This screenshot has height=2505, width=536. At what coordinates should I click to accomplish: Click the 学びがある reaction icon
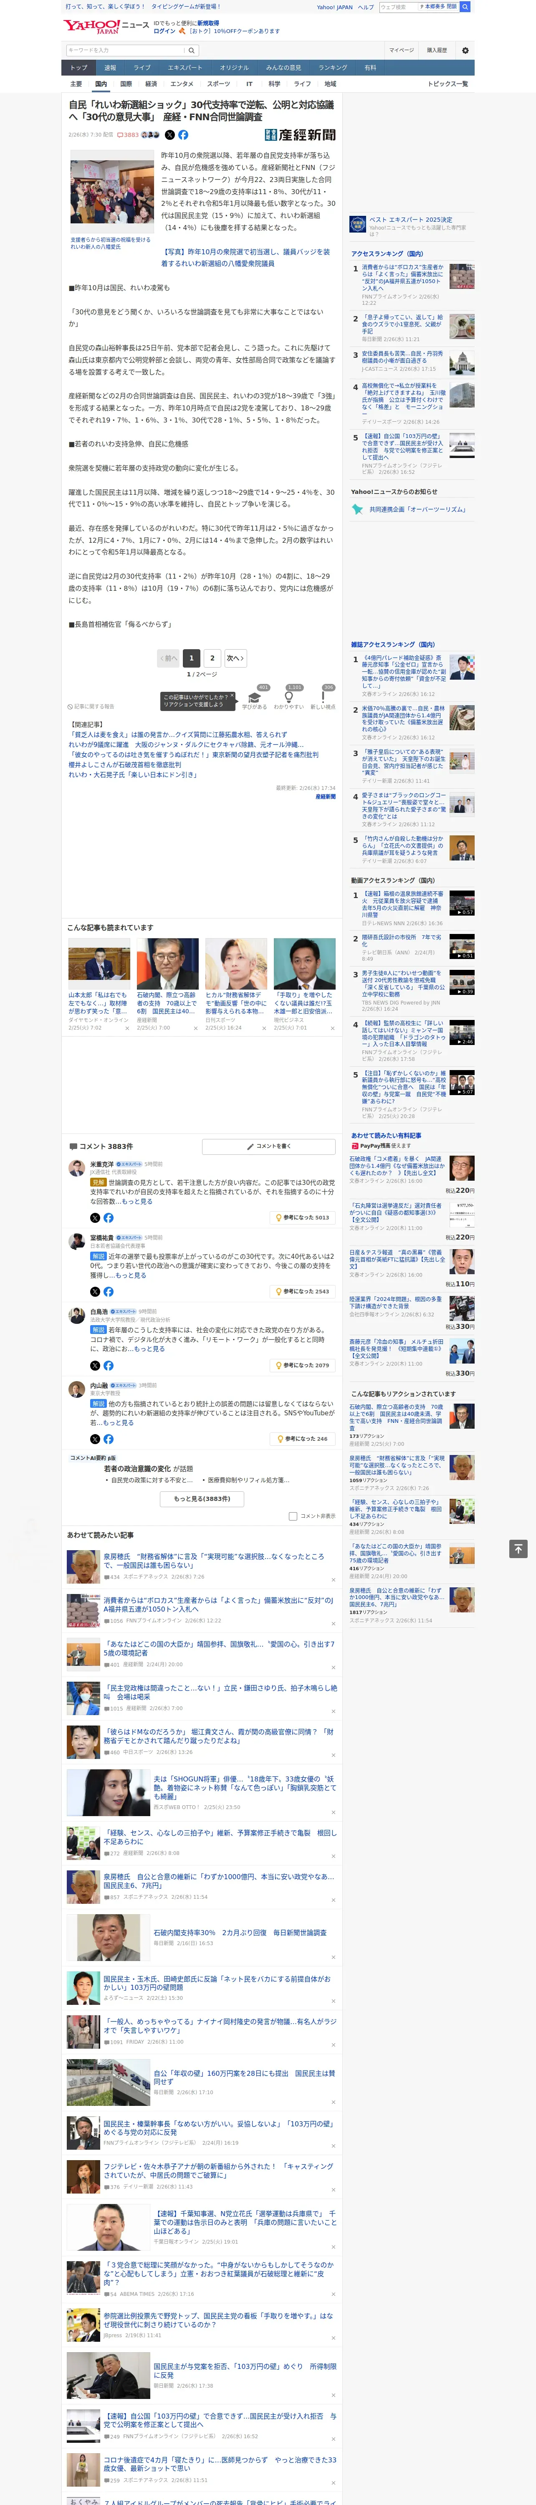click(x=255, y=696)
